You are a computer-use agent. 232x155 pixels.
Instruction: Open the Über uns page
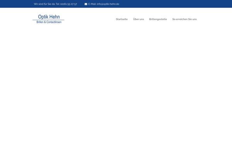[138, 19]
